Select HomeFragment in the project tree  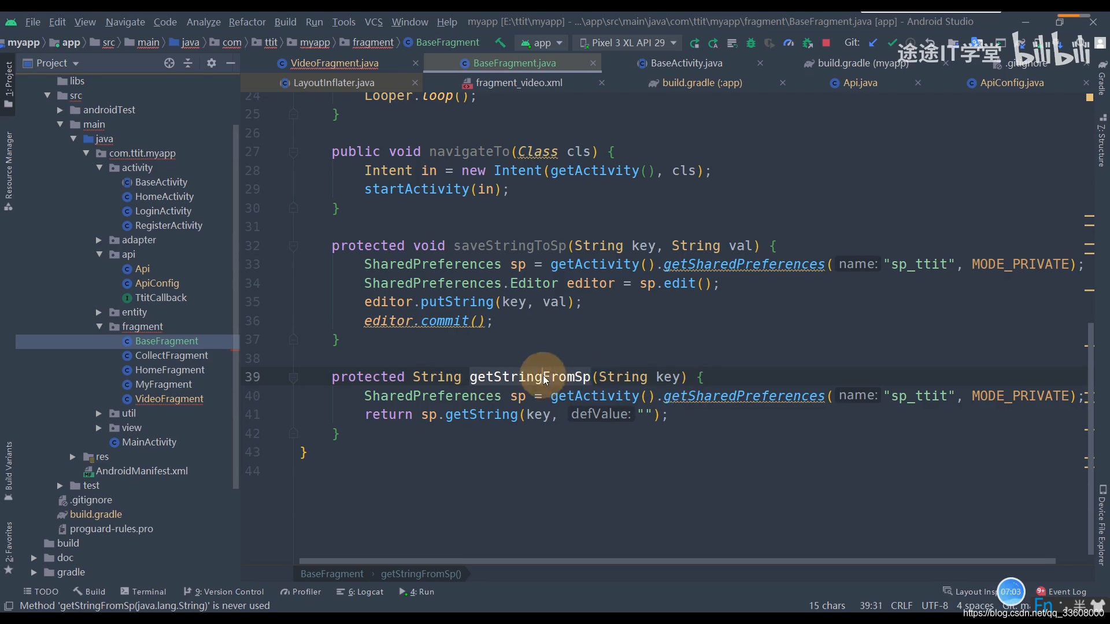pos(169,370)
